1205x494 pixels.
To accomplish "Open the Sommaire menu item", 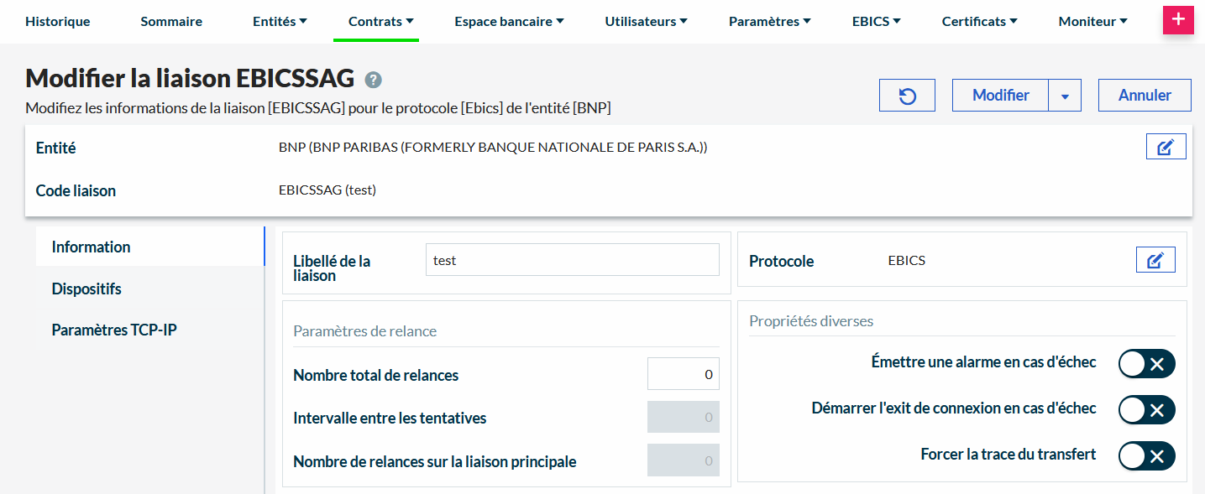I will [x=171, y=22].
